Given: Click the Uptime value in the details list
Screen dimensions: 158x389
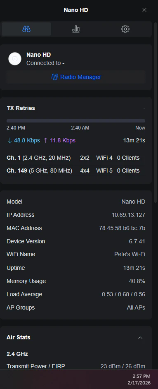Looking at the screenshot, I should (x=134, y=268).
